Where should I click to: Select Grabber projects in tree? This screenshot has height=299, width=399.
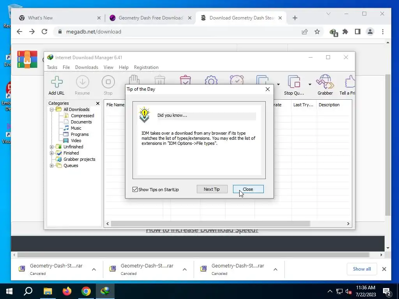tap(79, 159)
